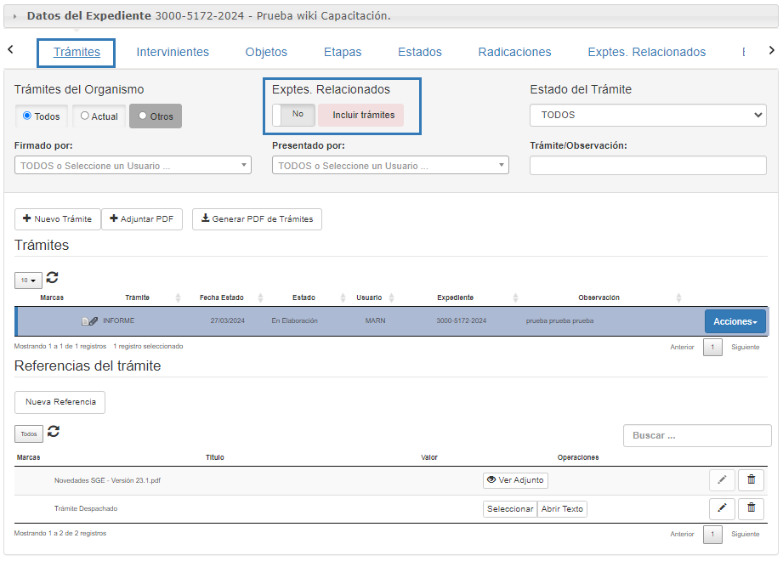Click the Nuevo Trámite button
783x561 pixels.
click(58, 219)
